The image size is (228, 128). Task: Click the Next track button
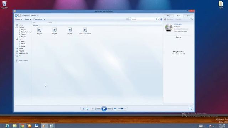[110, 108]
